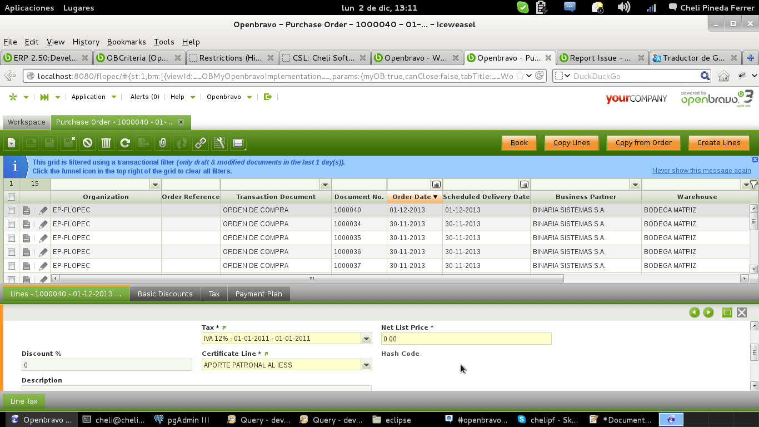Click the undo changes circle-slash icon
Image resolution: width=759 pixels, height=427 pixels.
[87, 143]
